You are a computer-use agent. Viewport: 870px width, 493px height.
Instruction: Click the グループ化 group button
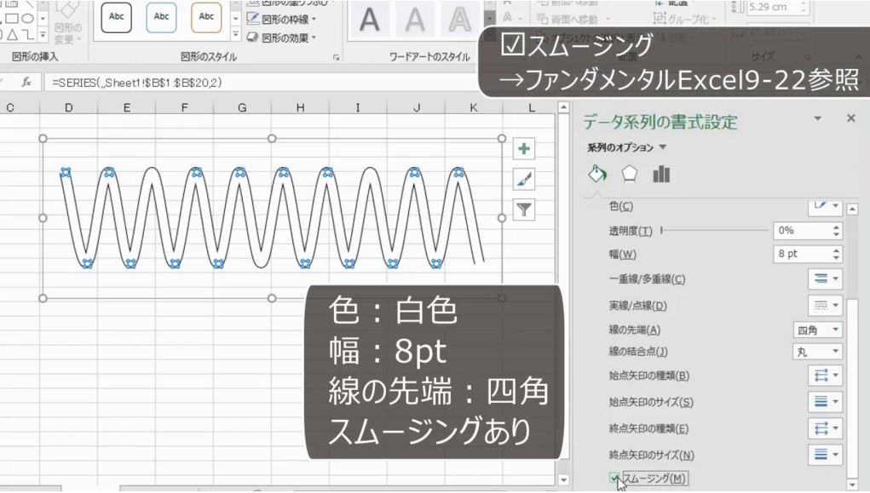coord(684,19)
